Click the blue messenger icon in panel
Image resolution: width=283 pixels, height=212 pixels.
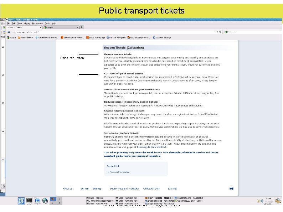point(37,201)
